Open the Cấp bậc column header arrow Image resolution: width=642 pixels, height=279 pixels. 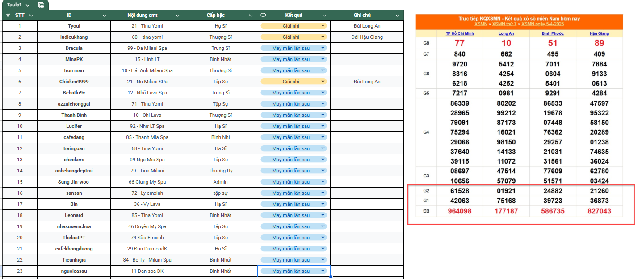pos(251,16)
